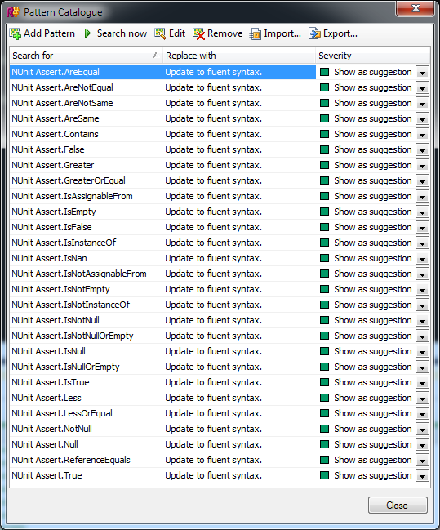Click the Remove pattern red X icon
The image size is (440, 530).
click(199, 33)
